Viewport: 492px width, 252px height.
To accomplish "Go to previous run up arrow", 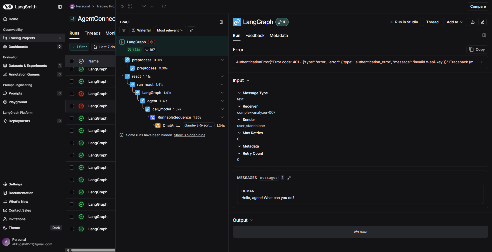I will pos(152,6).
